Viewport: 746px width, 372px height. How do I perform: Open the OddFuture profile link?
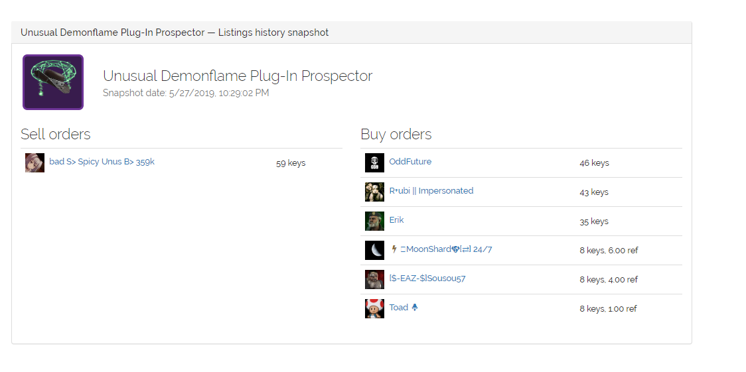[410, 162]
